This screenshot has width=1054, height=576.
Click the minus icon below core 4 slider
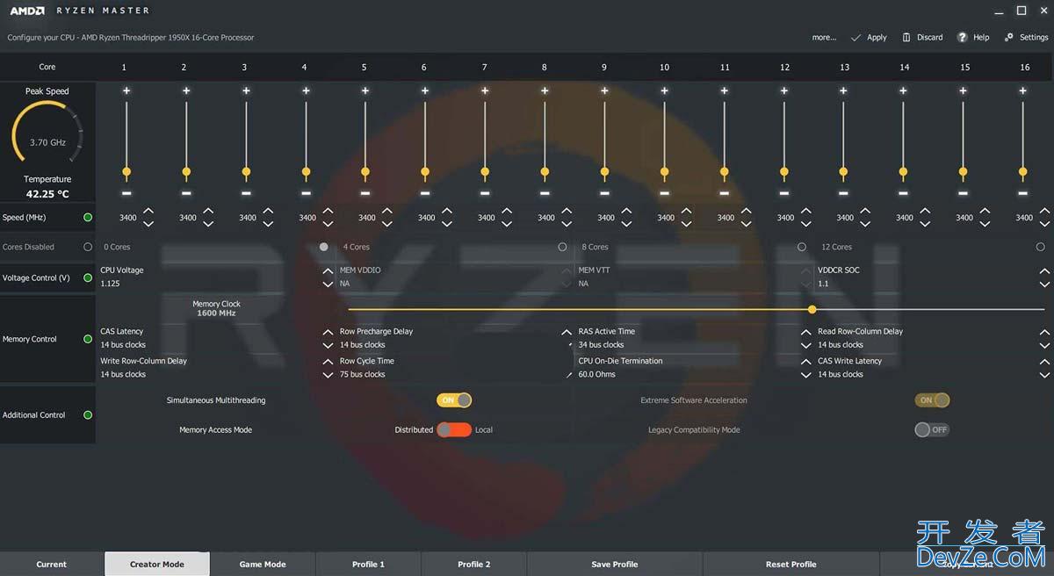pyautogui.click(x=306, y=192)
